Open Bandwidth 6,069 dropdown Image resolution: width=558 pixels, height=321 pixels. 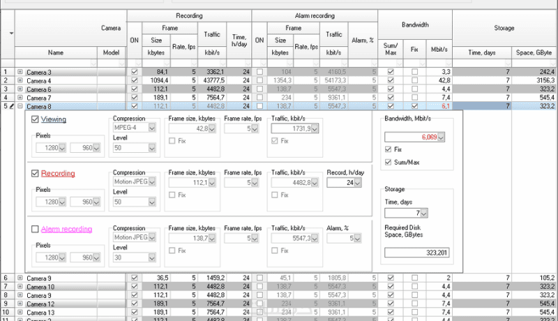coord(441,137)
